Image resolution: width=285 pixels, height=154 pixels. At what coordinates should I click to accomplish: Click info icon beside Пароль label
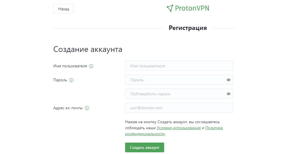tap(71, 80)
